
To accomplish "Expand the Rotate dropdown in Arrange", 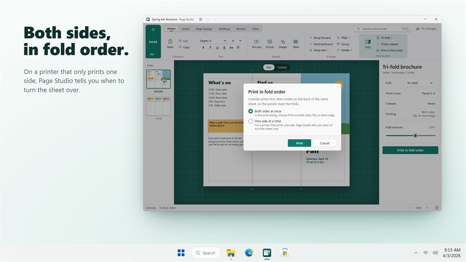I will (x=344, y=50).
